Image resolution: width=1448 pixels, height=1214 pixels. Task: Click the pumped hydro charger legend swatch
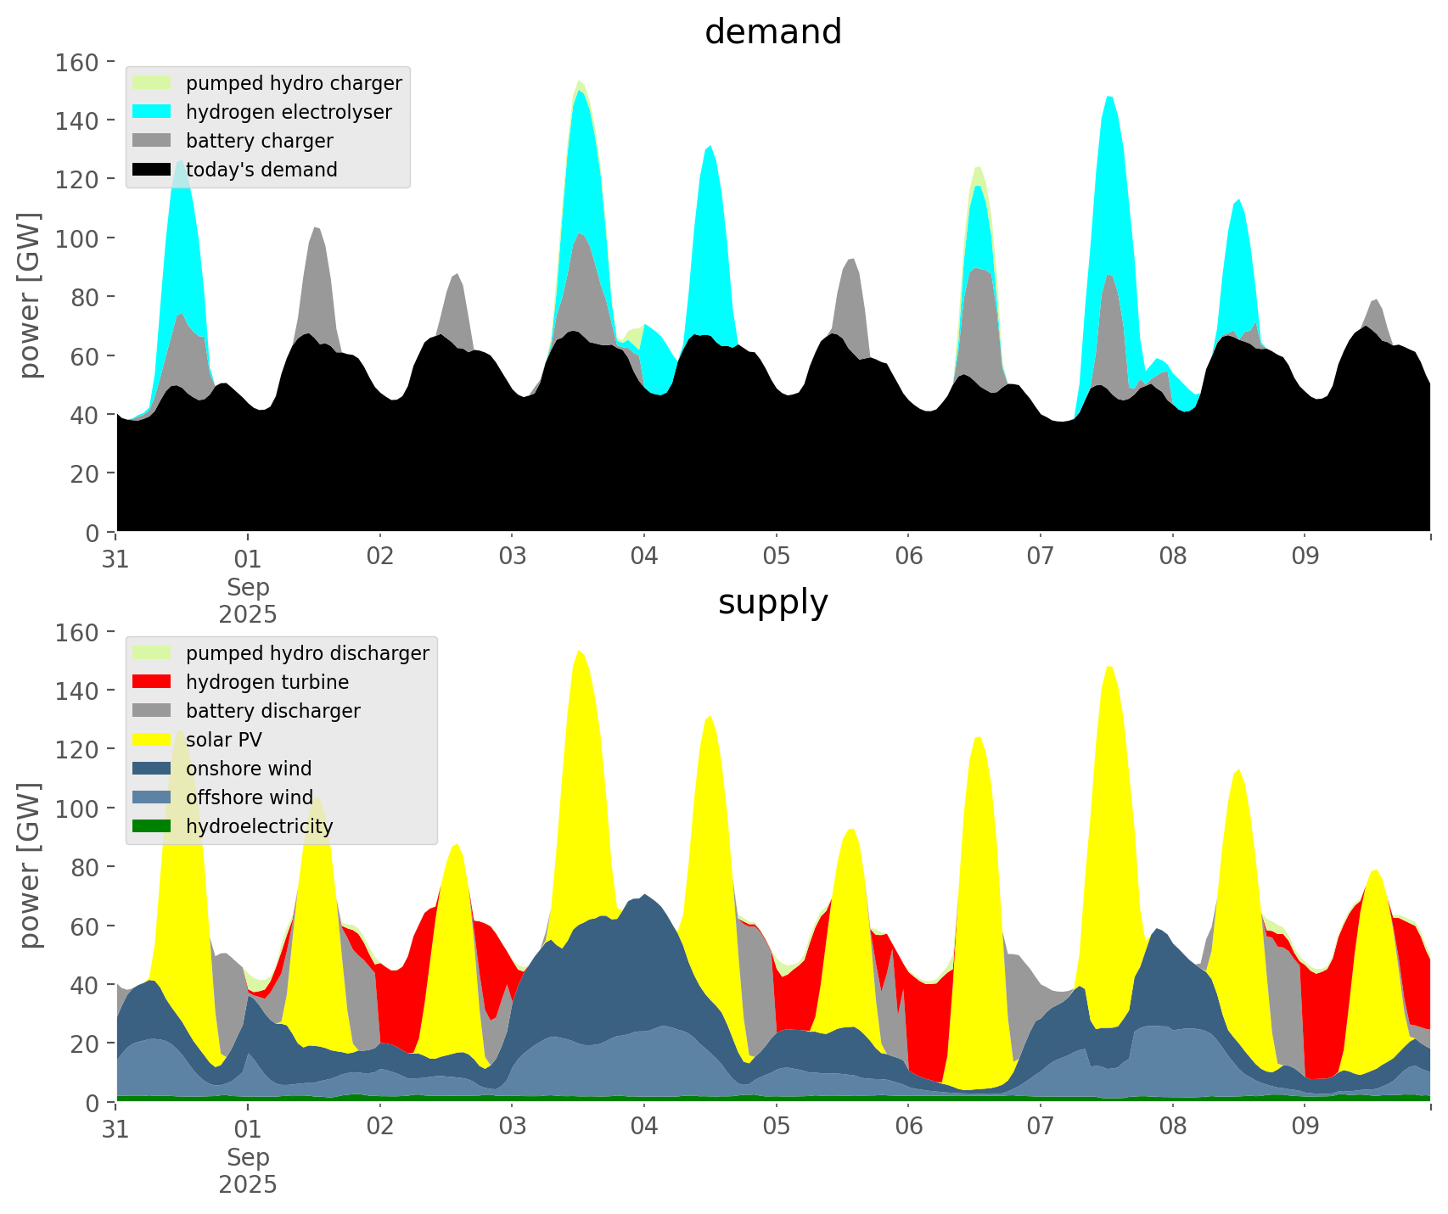[x=152, y=83]
